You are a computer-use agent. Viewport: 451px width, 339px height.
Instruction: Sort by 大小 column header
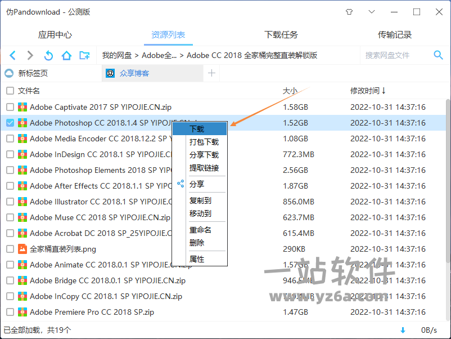point(290,91)
